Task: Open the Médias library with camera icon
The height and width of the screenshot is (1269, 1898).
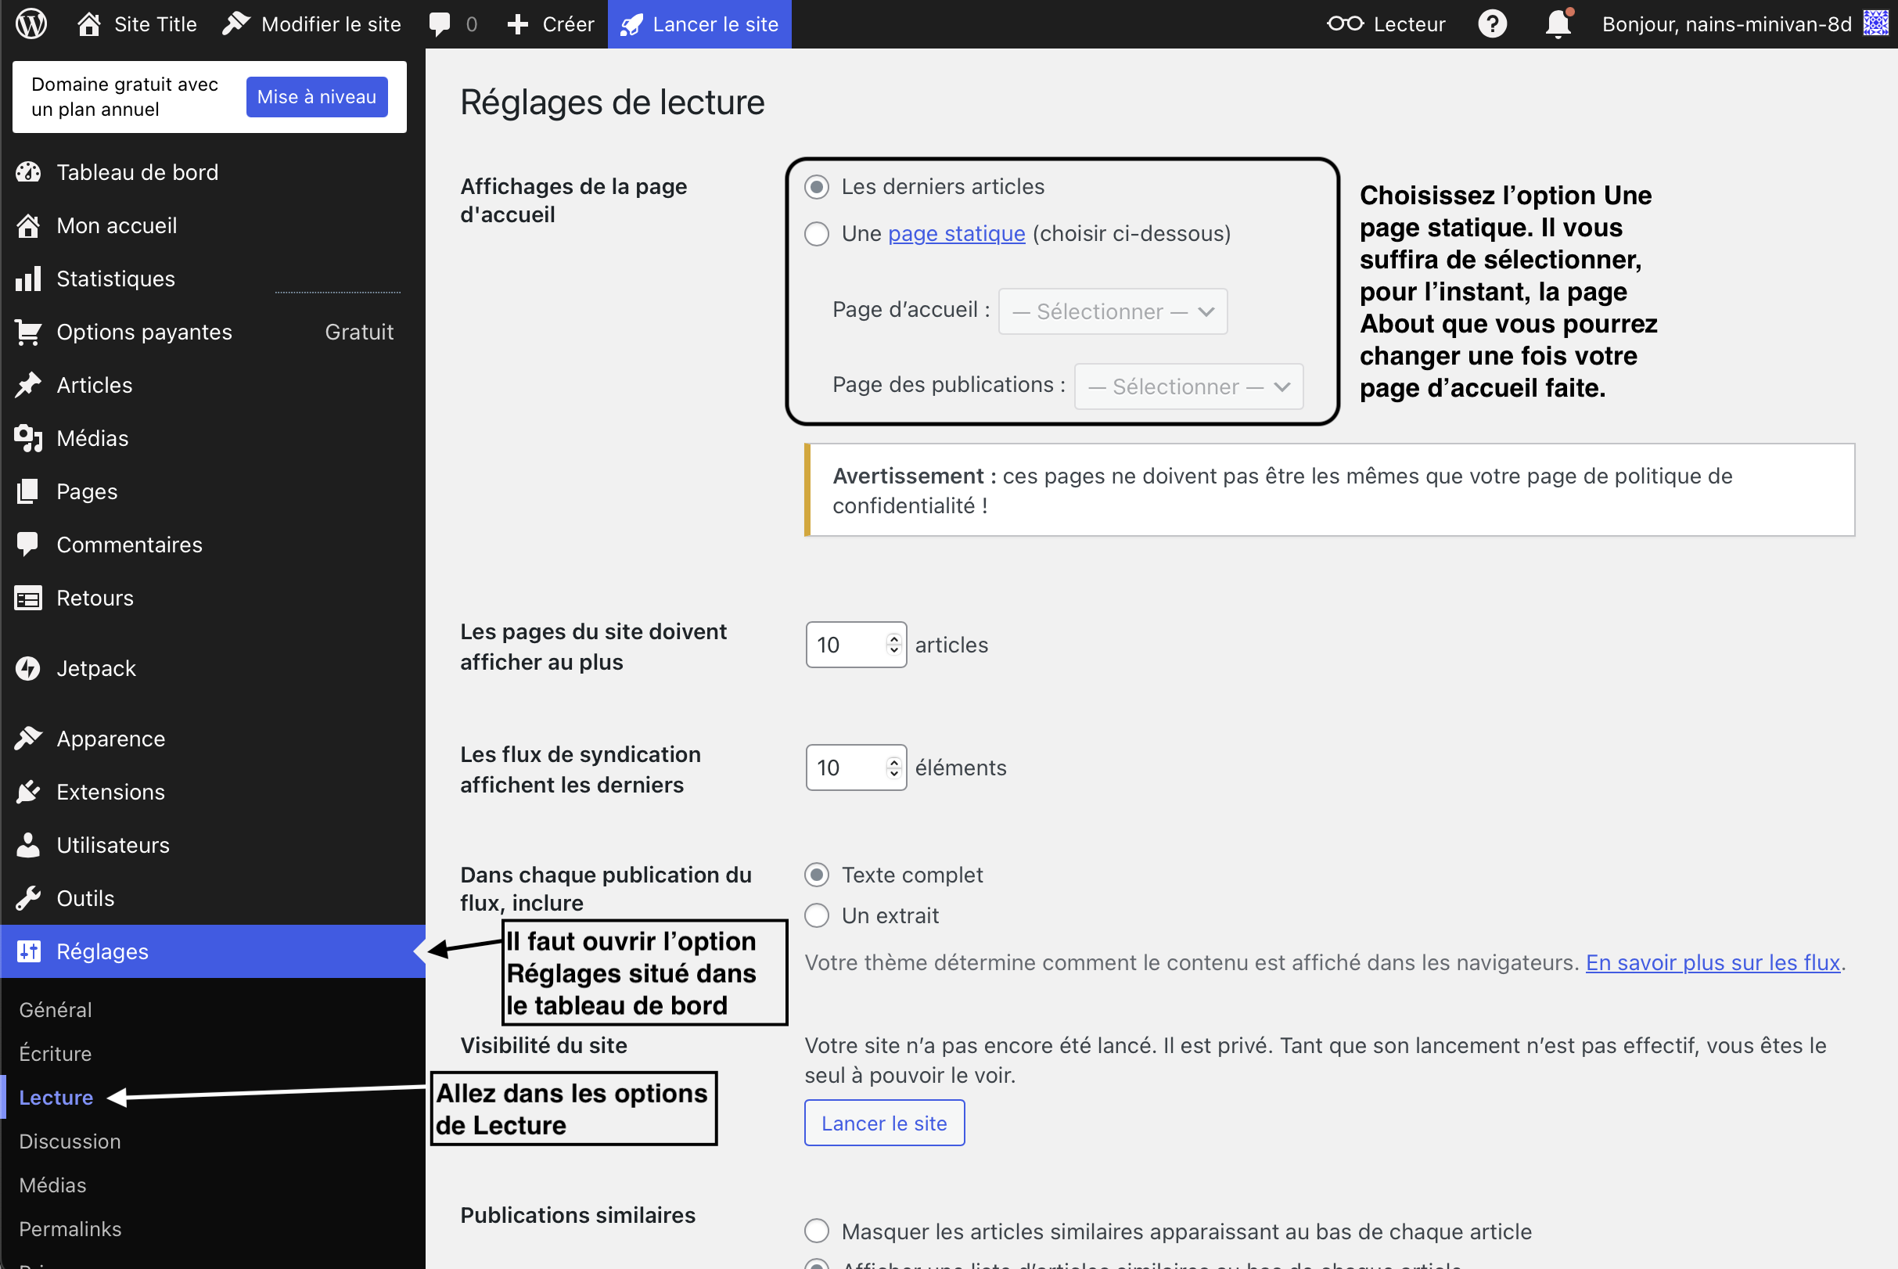Action: tap(28, 439)
